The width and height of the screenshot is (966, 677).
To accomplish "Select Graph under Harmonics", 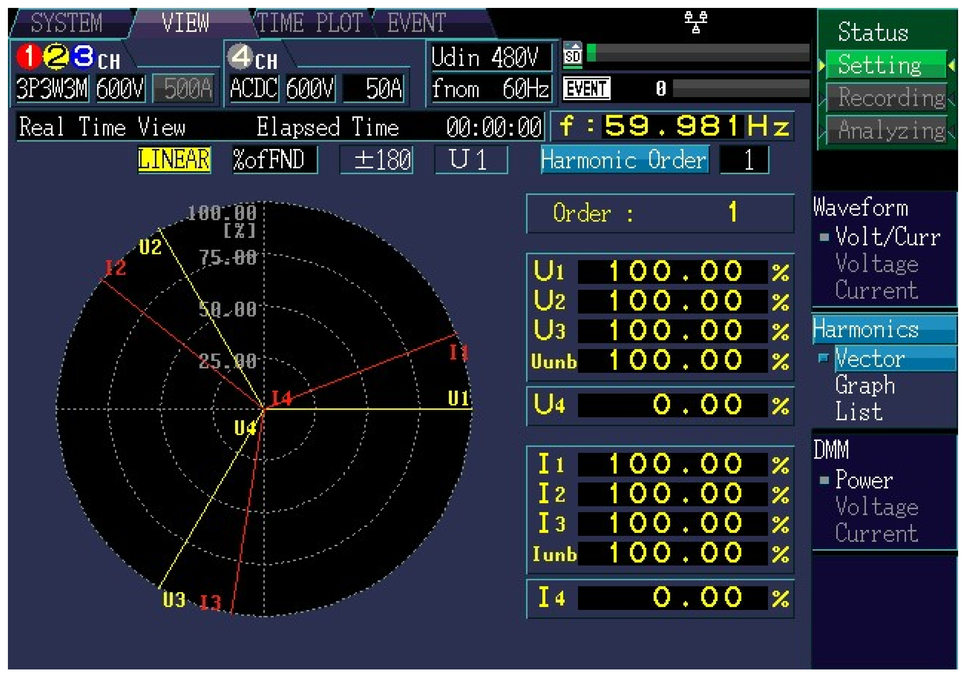I will (865, 385).
